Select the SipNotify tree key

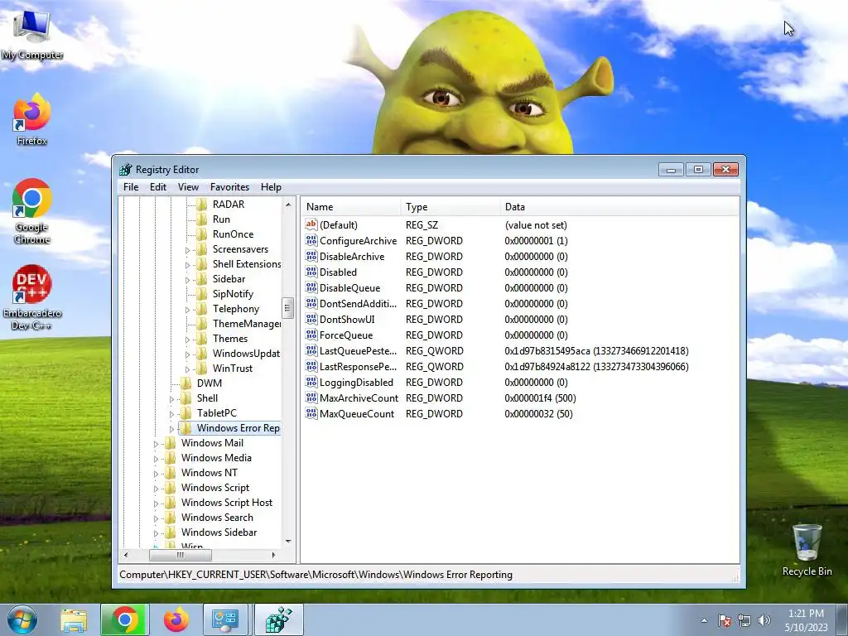233,294
